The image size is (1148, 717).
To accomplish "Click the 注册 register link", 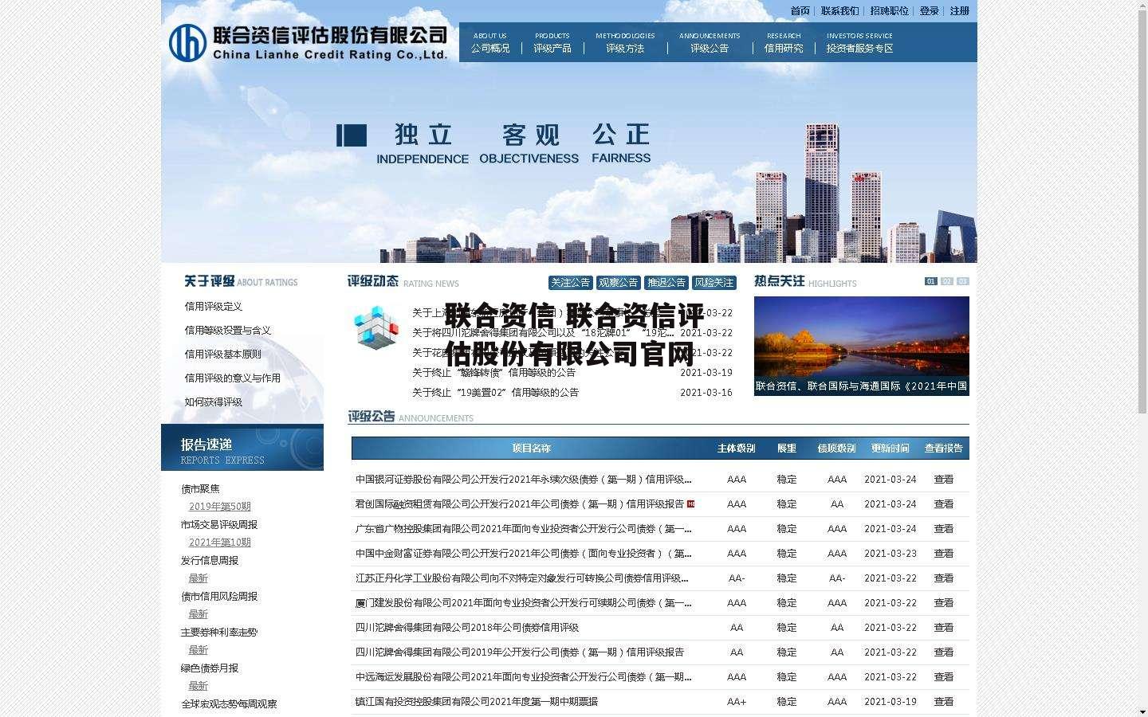I will point(959,11).
